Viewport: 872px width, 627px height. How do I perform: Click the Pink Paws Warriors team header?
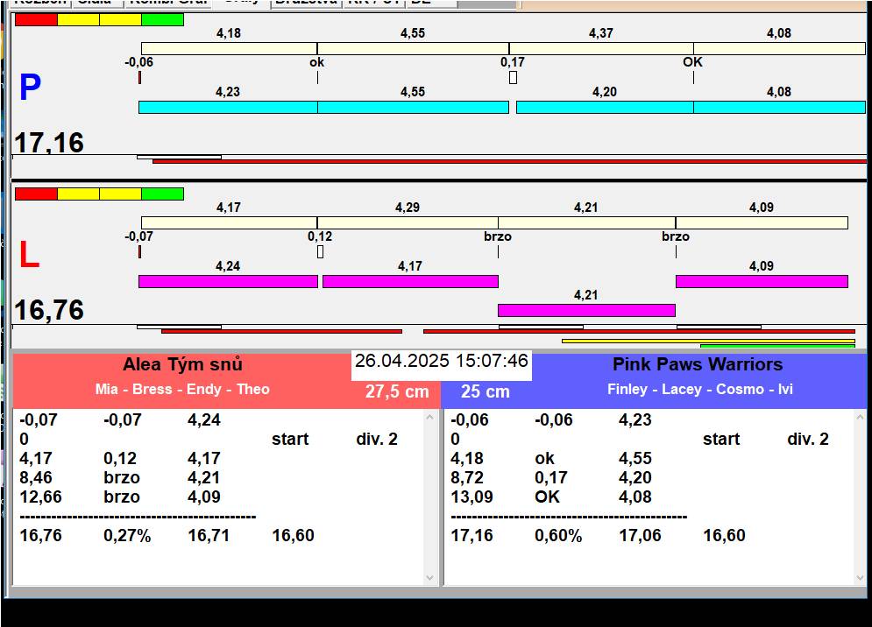tap(697, 365)
